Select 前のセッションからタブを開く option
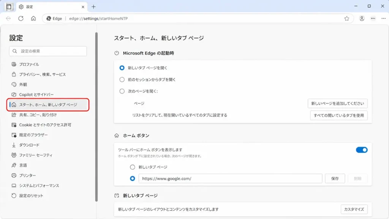This screenshot has height=219, width=389. pos(122,79)
